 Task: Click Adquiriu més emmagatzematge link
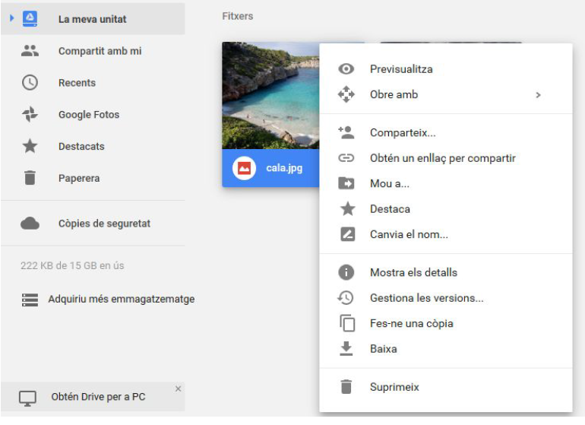(121, 299)
